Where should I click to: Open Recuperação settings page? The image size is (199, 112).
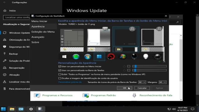[14, 68]
